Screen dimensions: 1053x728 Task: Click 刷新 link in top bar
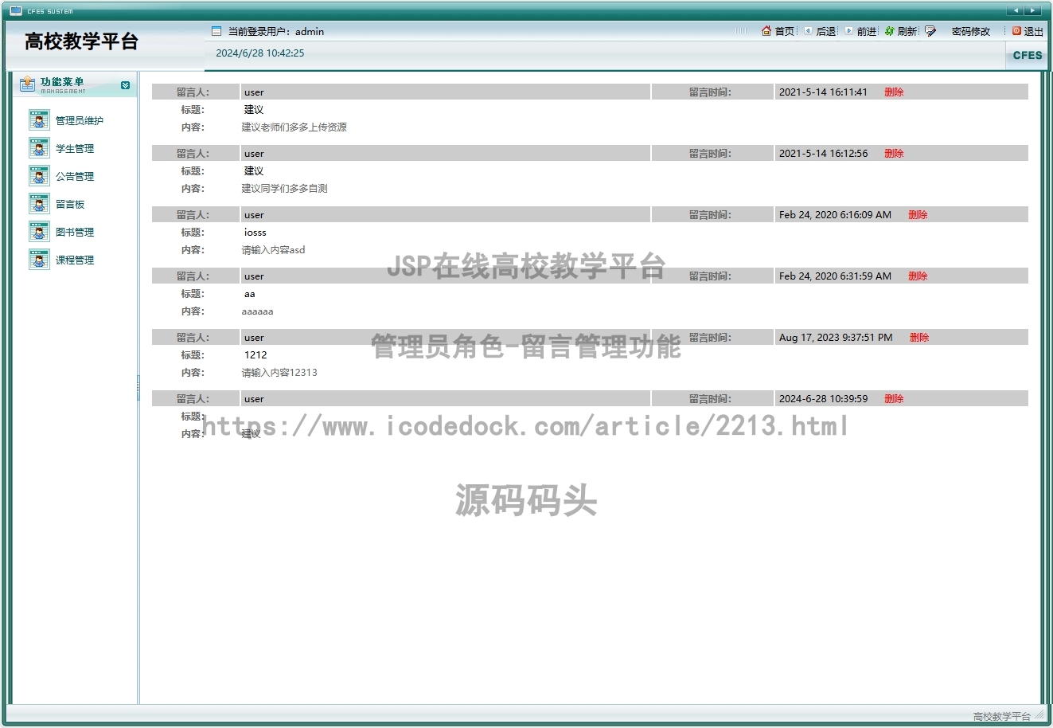pos(907,32)
